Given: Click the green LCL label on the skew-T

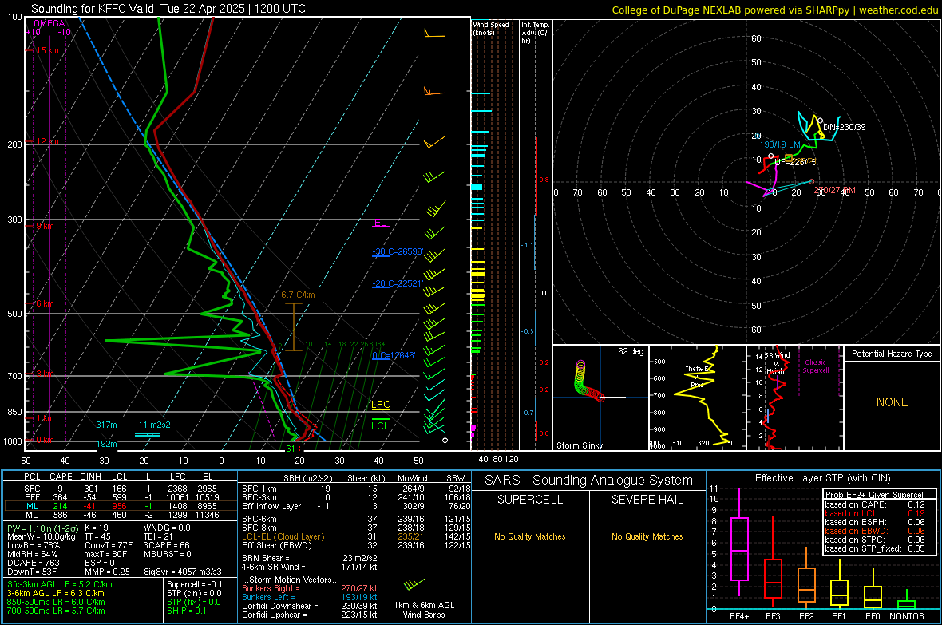Looking at the screenshot, I should tap(380, 426).
